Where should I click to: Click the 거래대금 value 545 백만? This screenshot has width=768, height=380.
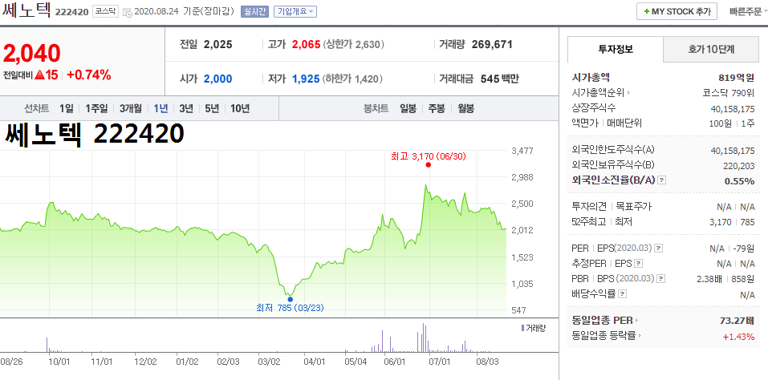(x=500, y=79)
